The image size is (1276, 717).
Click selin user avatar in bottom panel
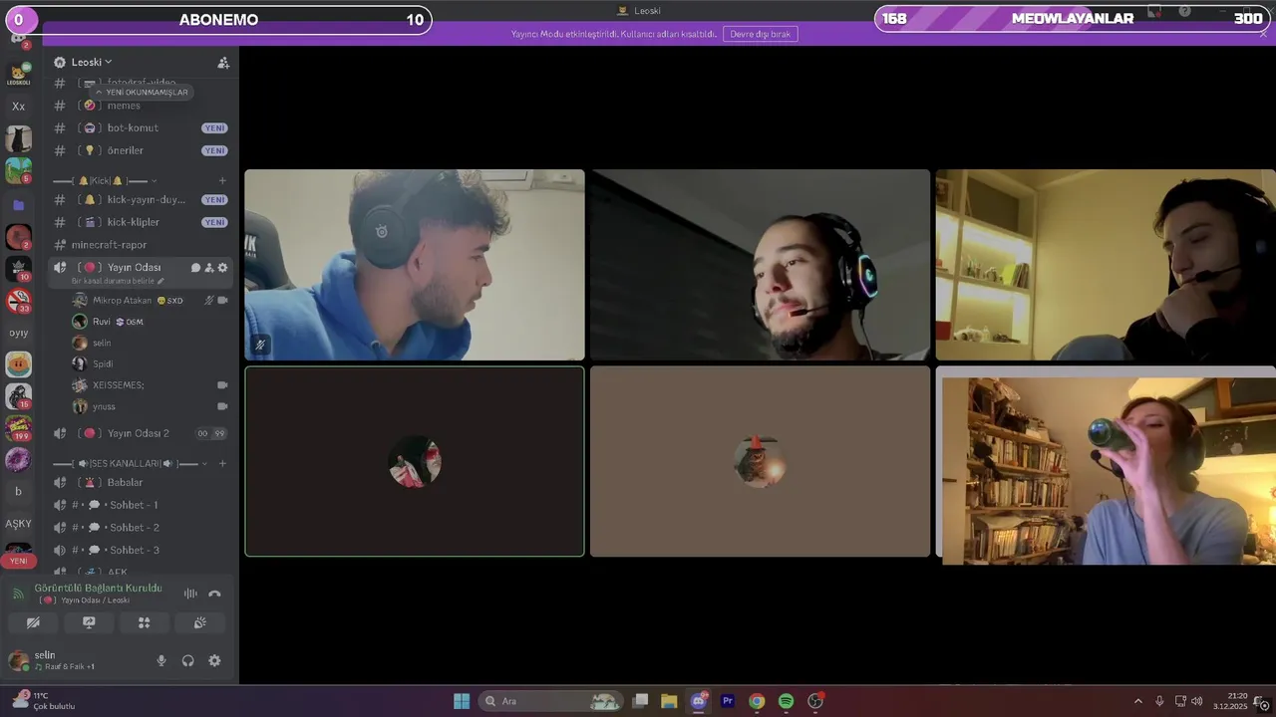click(18, 660)
